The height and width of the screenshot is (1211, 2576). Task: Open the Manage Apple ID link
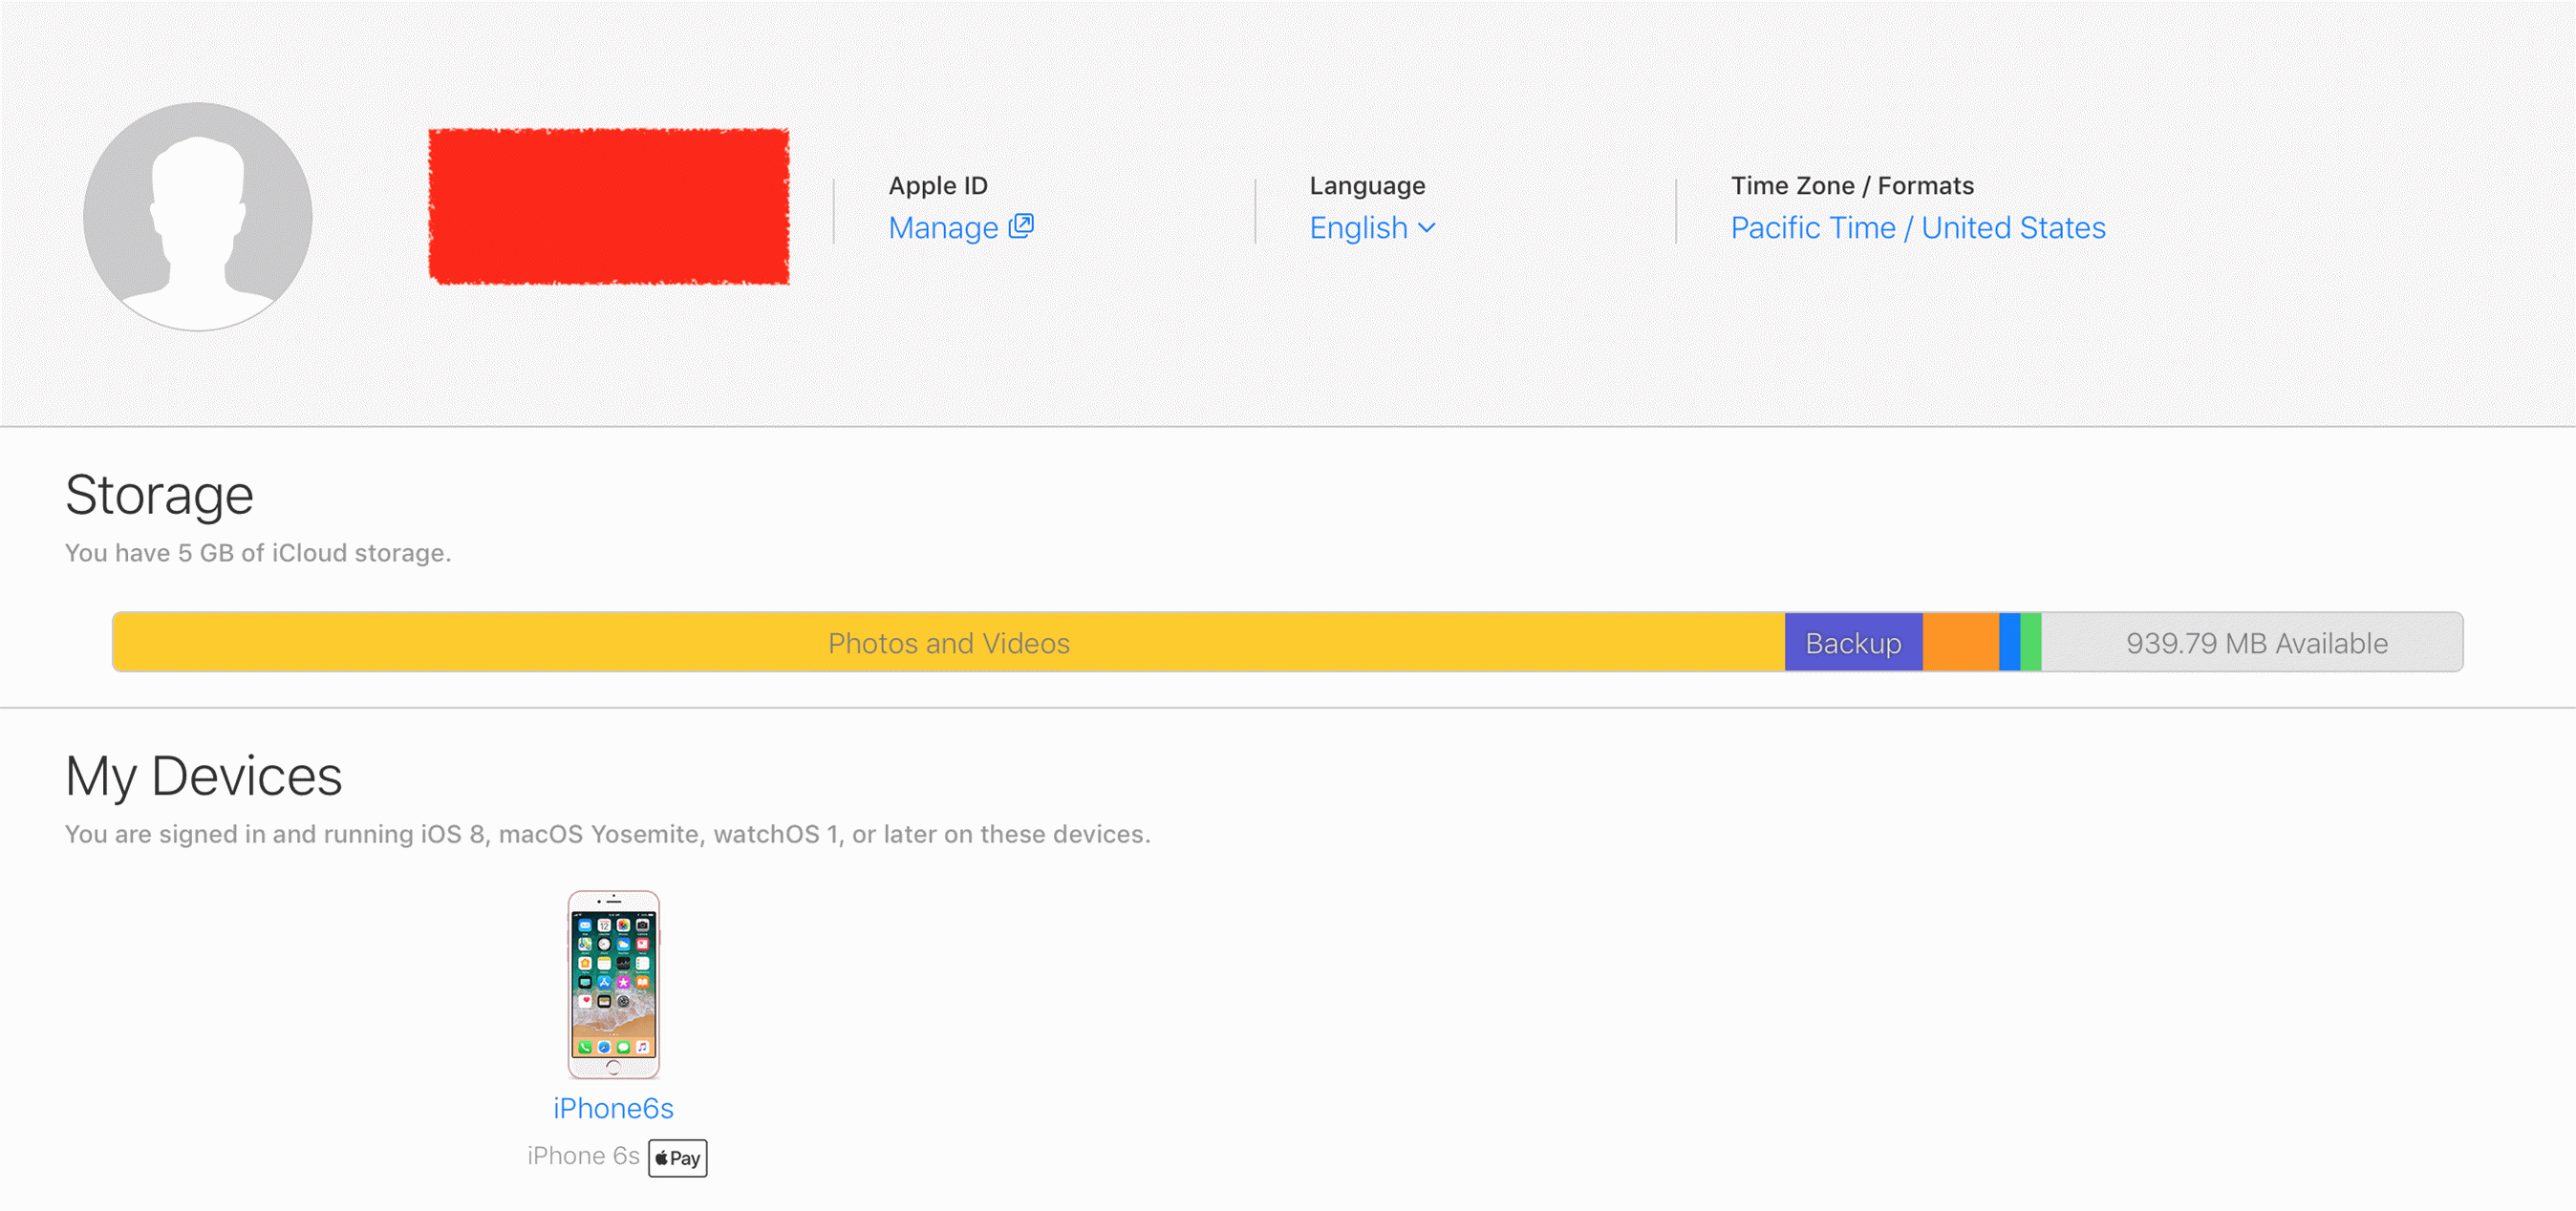click(960, 228)
